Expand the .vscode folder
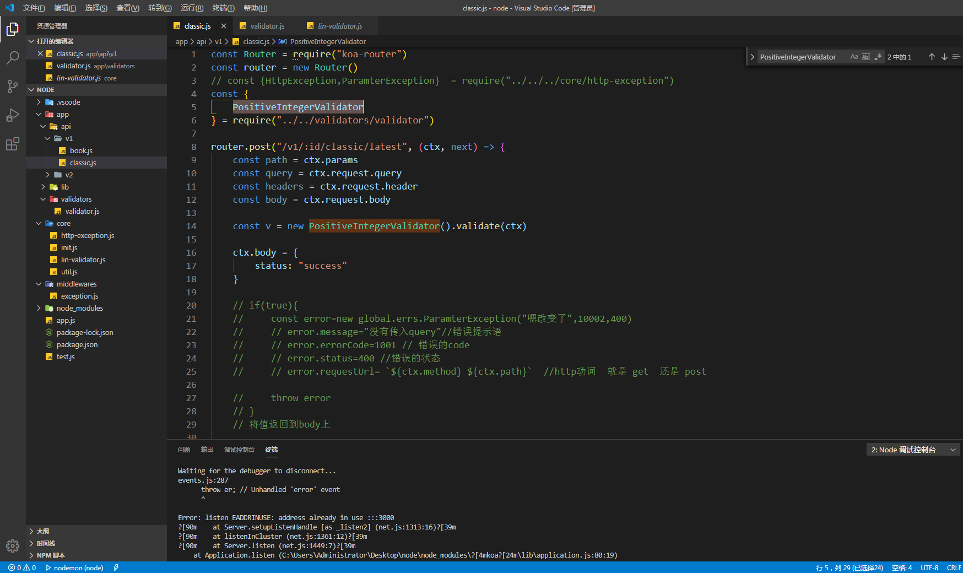 point(96,102)
